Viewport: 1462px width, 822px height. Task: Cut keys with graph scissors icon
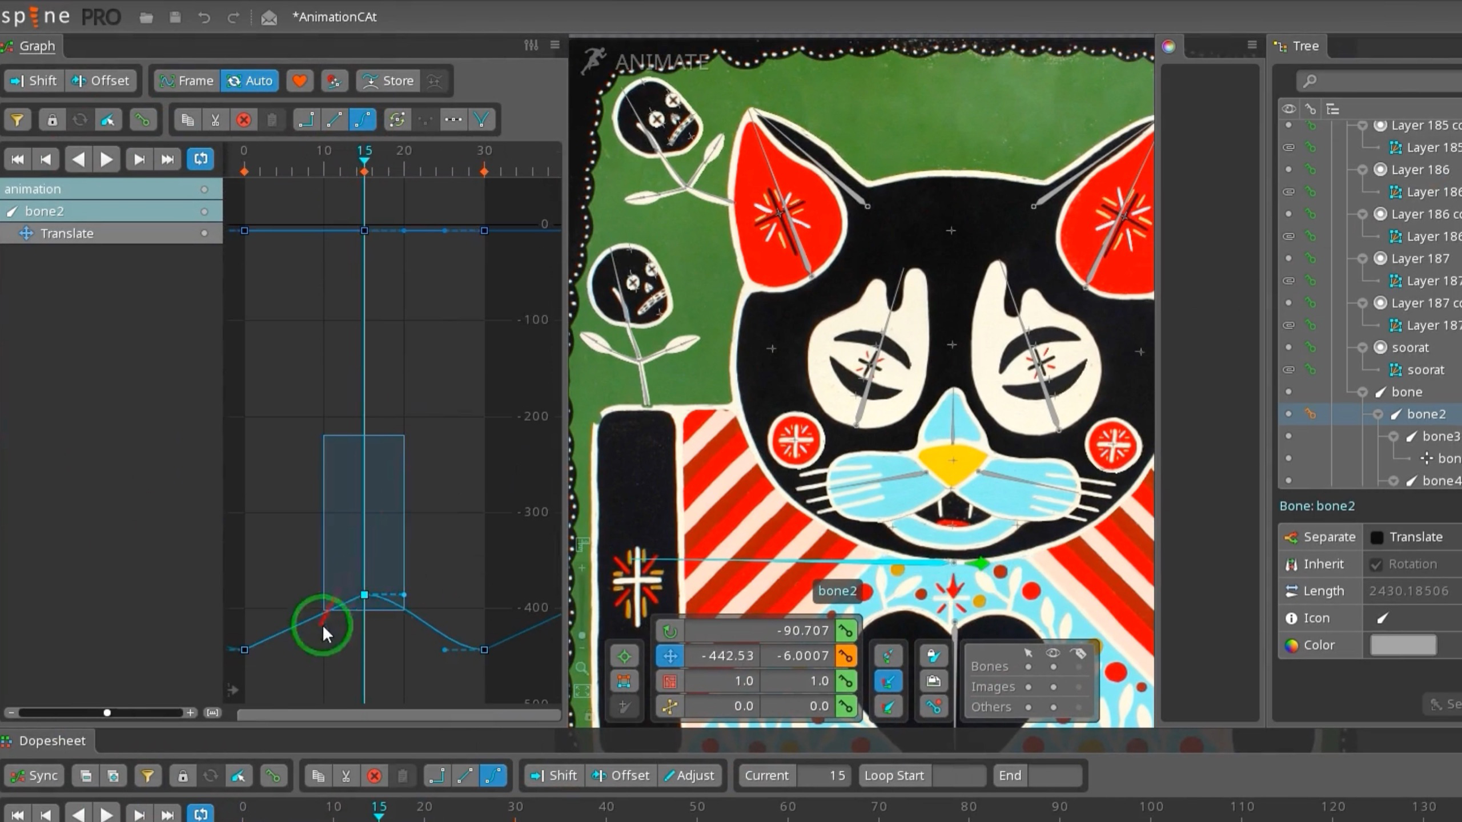[x=215, y=120]
